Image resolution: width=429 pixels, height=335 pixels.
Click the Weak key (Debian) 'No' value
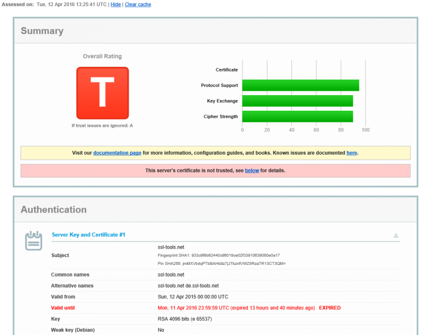161,330
